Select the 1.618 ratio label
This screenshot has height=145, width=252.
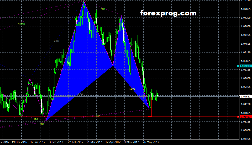[22, 24]
